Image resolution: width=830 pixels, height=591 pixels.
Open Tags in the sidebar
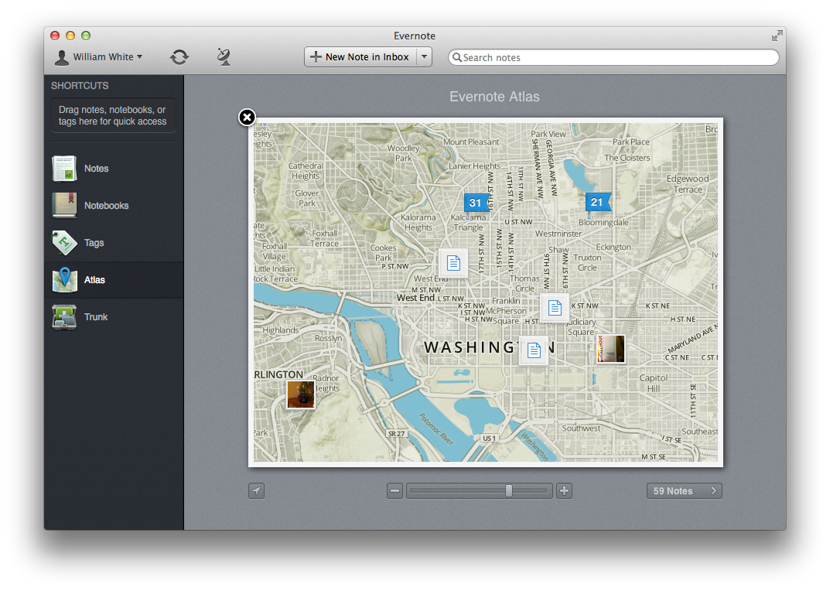114,243
